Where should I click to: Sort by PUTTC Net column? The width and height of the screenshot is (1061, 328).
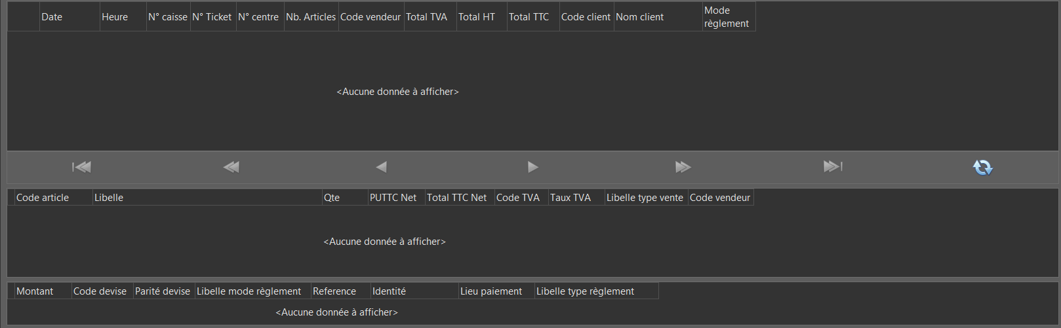tap(396, 198)
